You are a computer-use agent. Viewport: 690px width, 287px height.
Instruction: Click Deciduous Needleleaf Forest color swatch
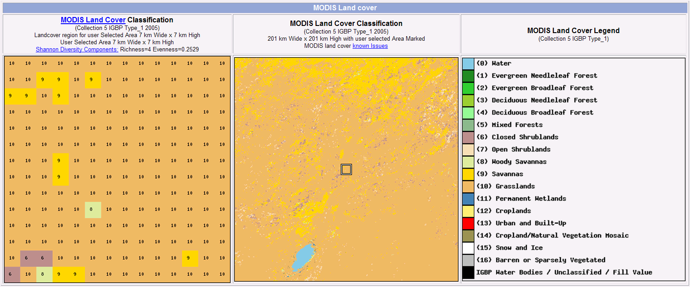[x=468, y=101]
